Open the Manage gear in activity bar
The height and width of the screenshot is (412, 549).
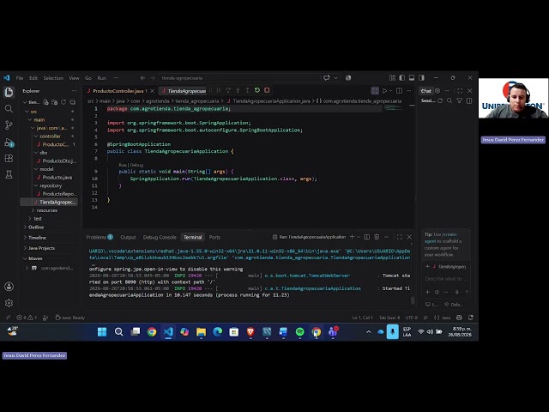9,303
